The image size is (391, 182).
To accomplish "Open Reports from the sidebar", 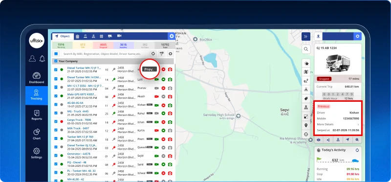I will (36, 115).
